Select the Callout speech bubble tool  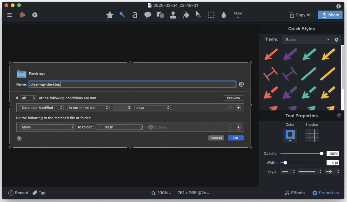point(148,15)
